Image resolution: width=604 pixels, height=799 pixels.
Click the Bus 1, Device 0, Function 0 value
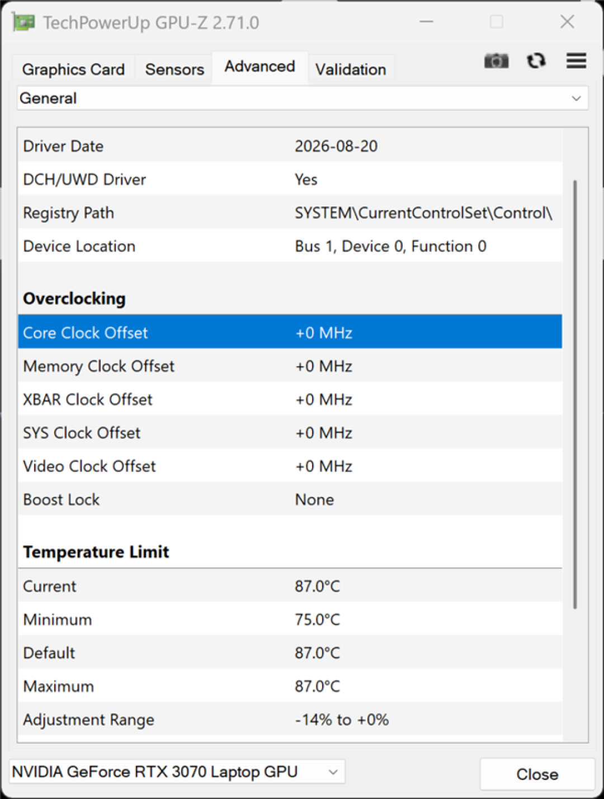390,247
